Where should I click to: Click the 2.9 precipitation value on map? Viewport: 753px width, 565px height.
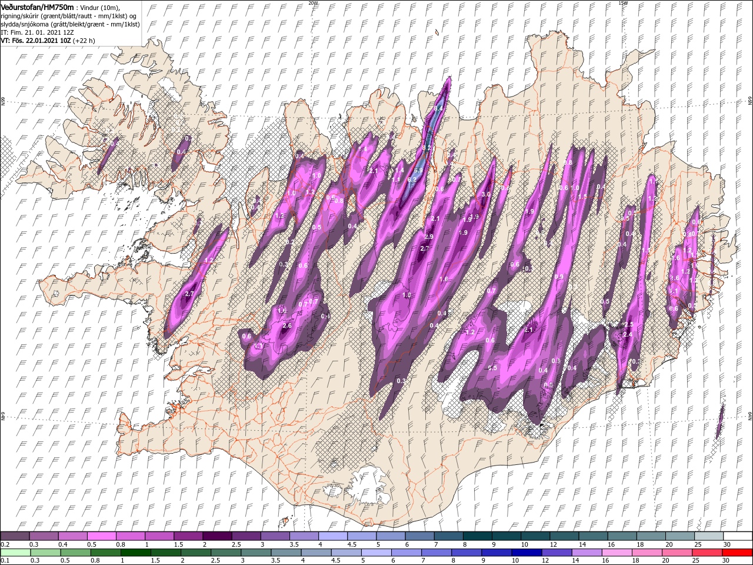429,237
